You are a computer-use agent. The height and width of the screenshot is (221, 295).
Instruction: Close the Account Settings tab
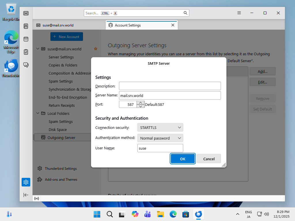tap(173, 25)
